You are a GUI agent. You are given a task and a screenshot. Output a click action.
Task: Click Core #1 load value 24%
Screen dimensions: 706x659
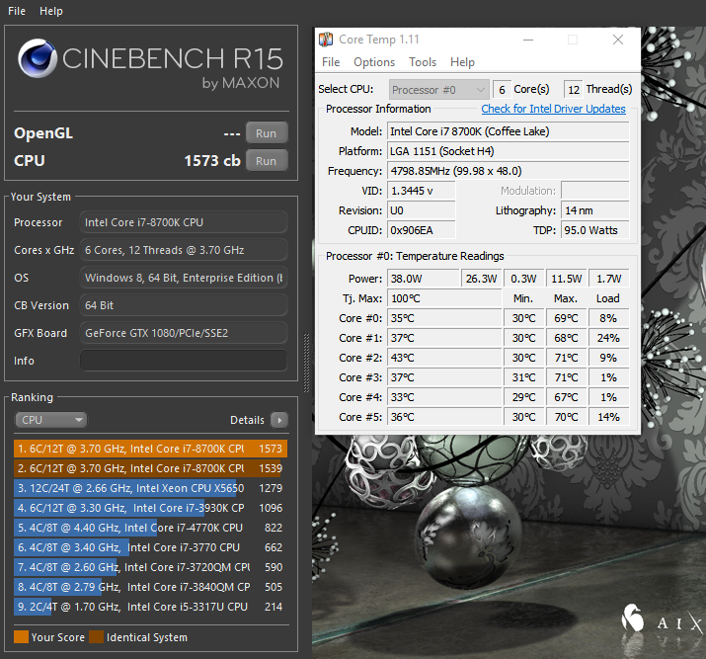click(608, 338)
